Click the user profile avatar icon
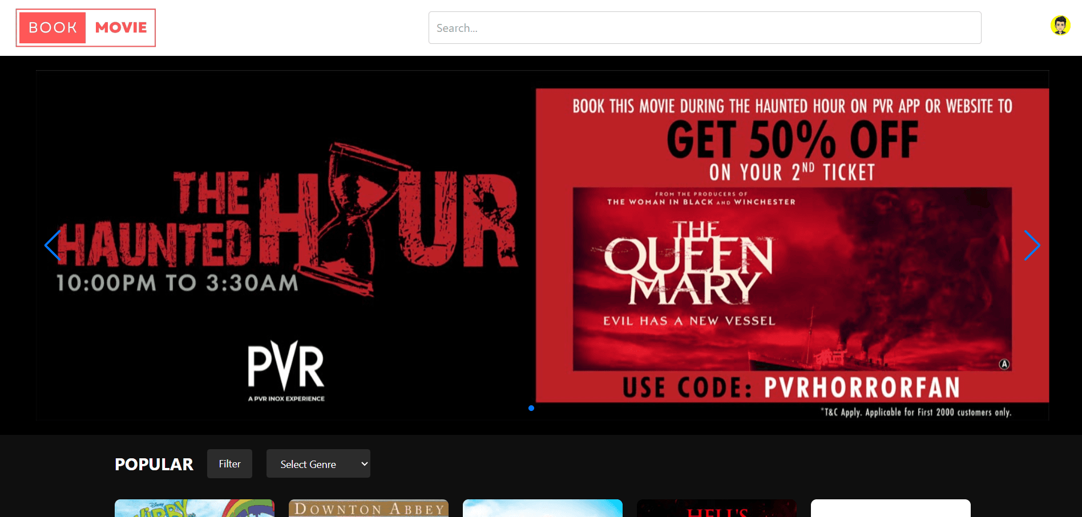This screenshot has height=517, width=1082. pyautogui.click(x=1060, y=26)
